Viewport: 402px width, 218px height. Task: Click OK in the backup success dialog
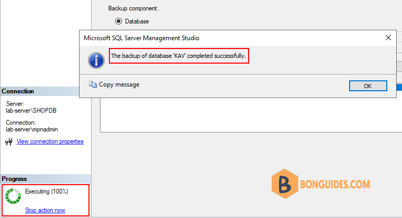tap(368, 86)
